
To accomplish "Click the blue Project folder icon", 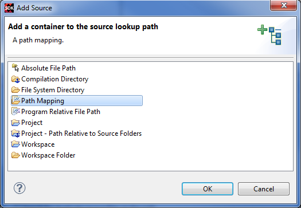I will click(x=15, y=123).
